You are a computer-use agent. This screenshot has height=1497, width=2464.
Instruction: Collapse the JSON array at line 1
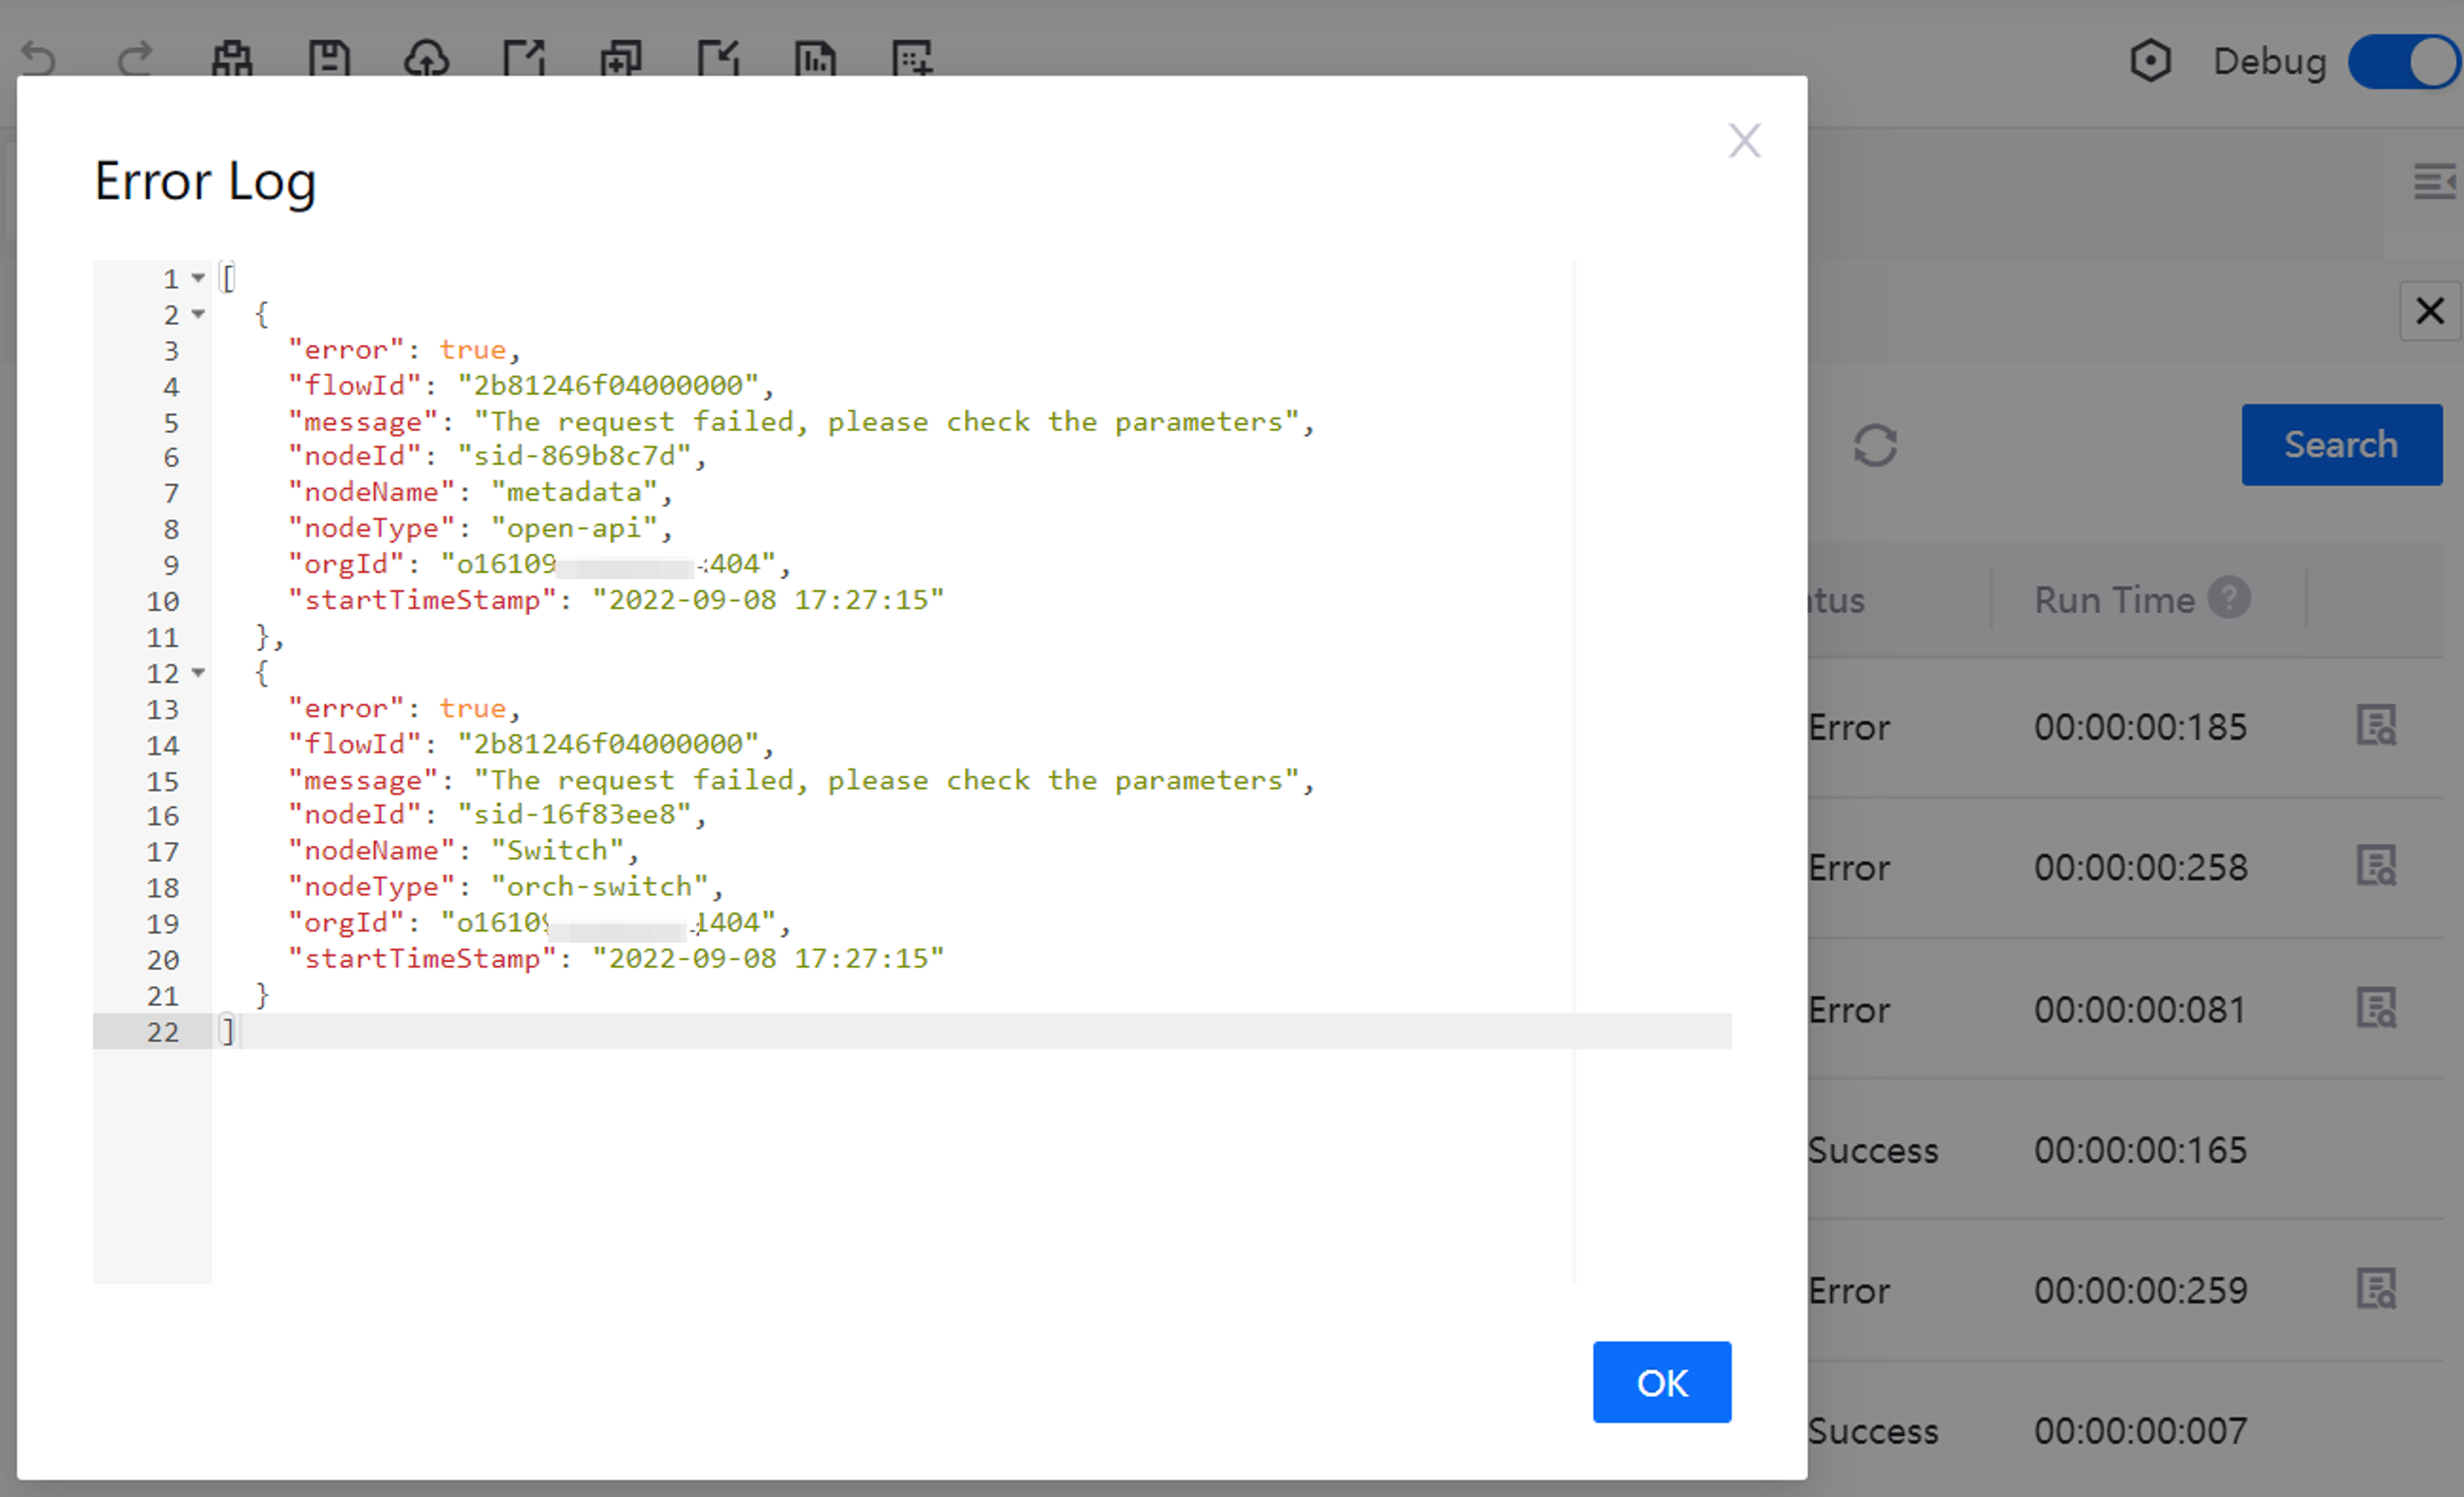pyautogui.click(x=198, y=278)
